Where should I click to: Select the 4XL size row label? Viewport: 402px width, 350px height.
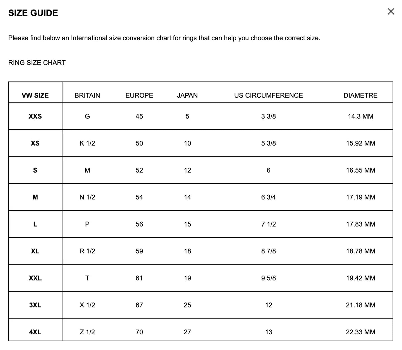point(35,332)
